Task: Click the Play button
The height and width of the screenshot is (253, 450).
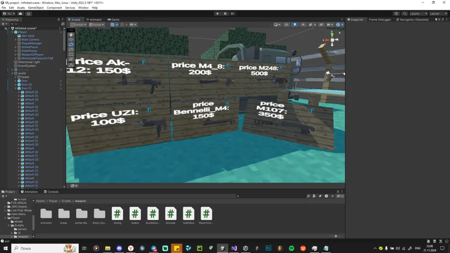Action: click(x=217, y=13)
